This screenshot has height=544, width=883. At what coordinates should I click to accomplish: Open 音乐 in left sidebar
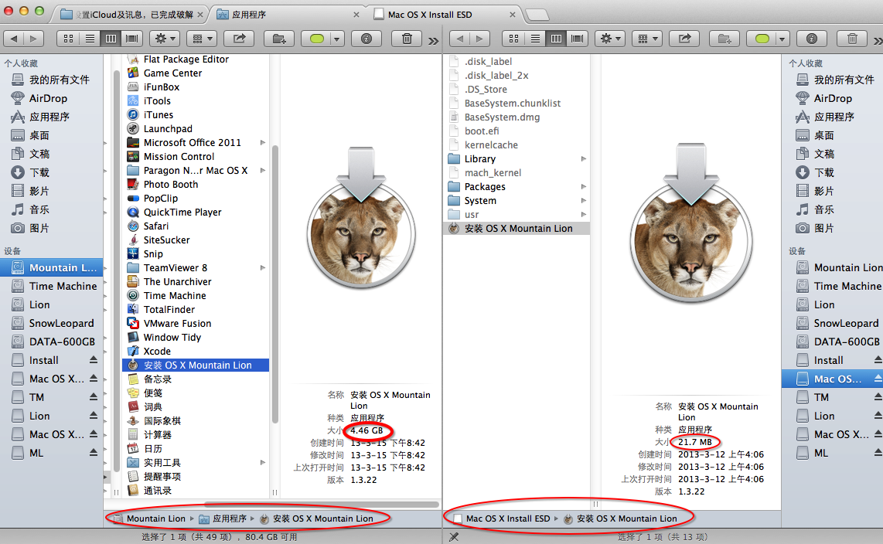click(39, 209)
